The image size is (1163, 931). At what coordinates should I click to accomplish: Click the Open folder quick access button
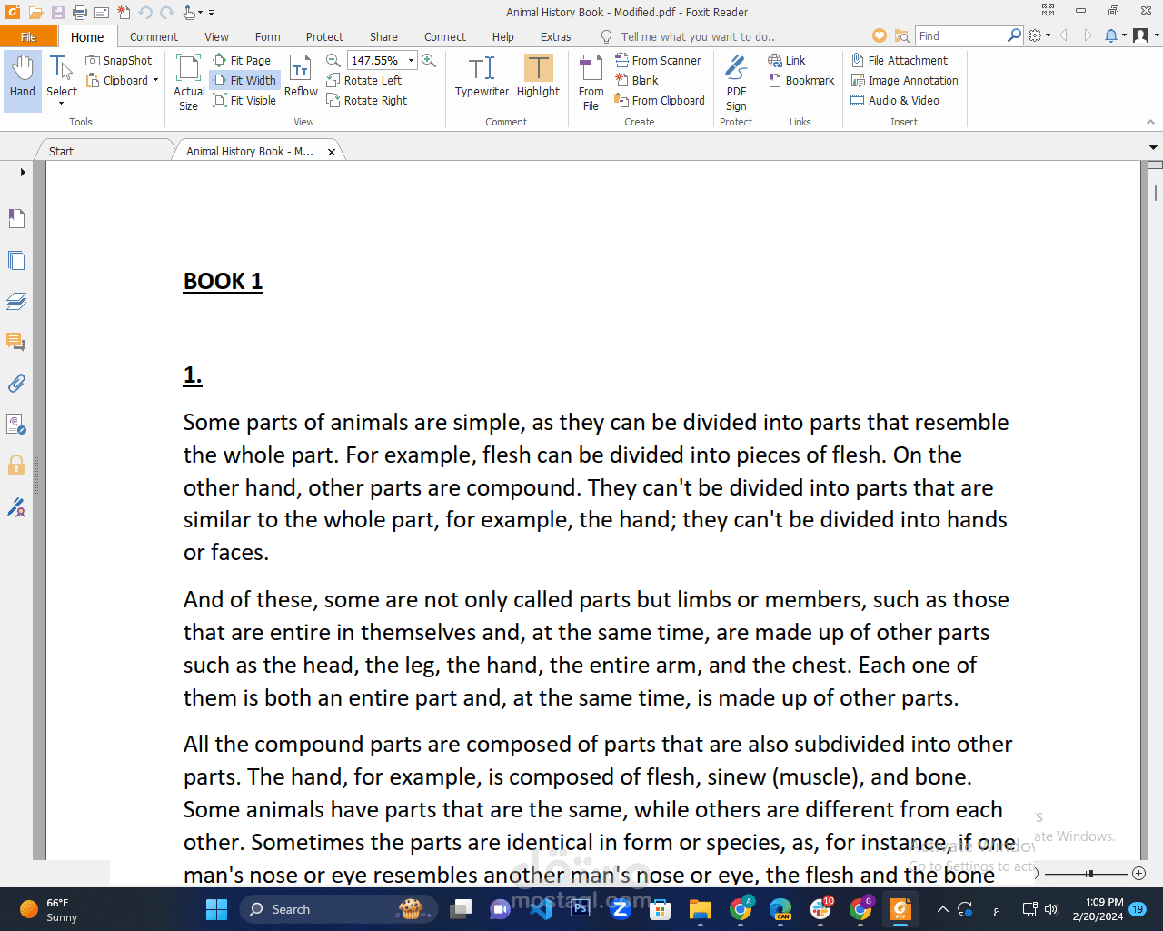(36, 13)
